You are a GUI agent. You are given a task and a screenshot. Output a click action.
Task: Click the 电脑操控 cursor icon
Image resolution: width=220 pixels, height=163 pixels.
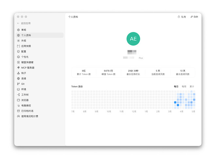point(18,106)
